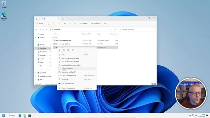The height and width of the screenshot is (118, 210).
Task: Click the Rename icon in the Explorer toolbar
Action: click(65, 24)
